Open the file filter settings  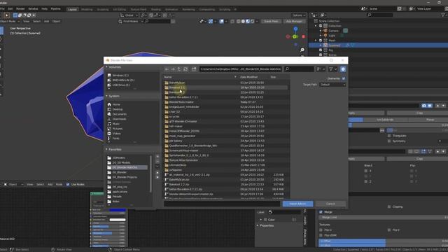pyautogui.click(x=332, y=69)
